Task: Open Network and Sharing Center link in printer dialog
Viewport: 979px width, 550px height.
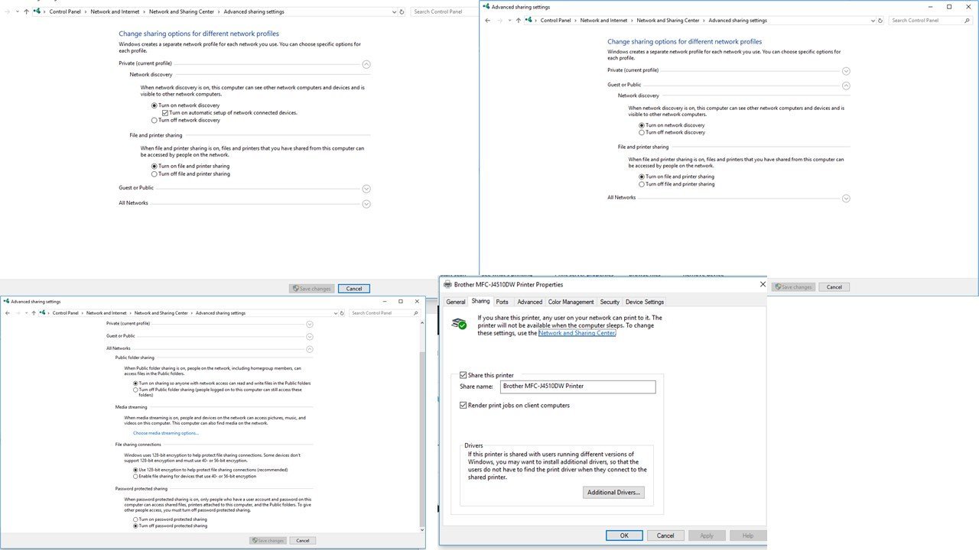Action: point(577,333)
